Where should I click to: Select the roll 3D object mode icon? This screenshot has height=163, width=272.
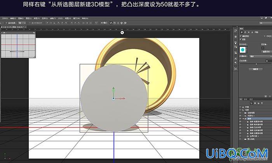coord(115,23)
